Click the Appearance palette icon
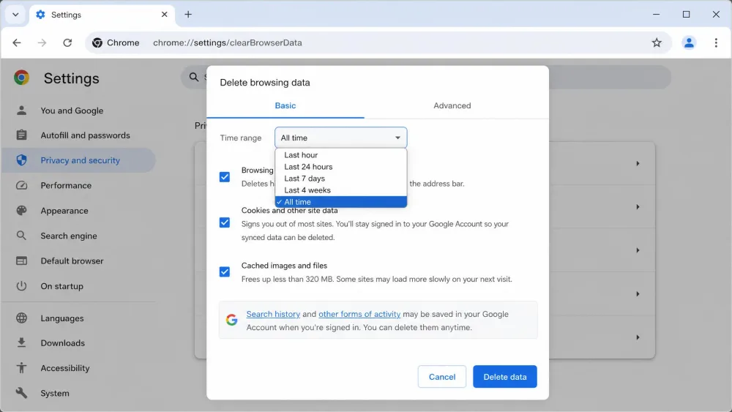The width and height of the screenshot is (732, 412). coord(21,211)
